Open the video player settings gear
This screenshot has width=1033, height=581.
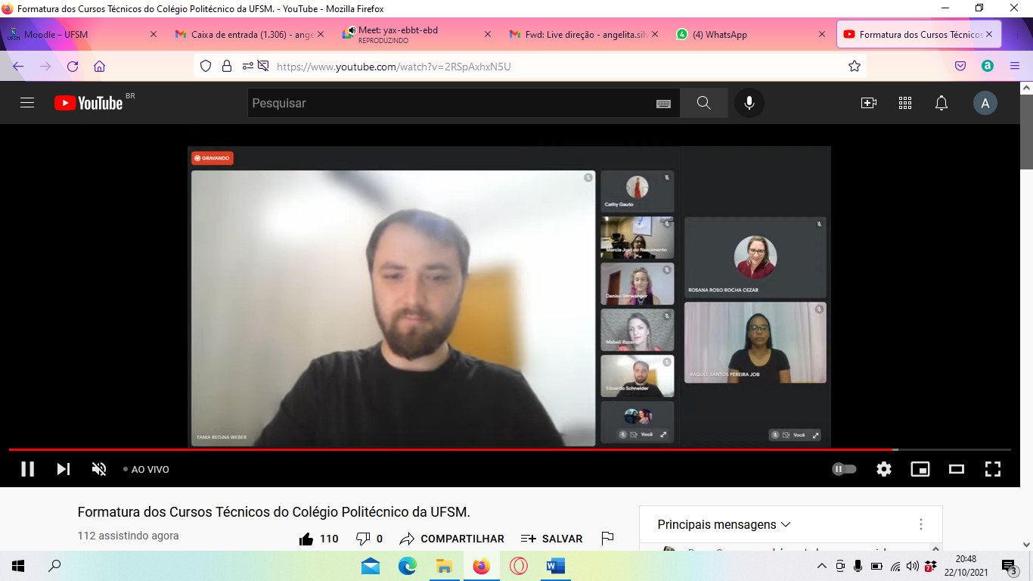[883, 469]
